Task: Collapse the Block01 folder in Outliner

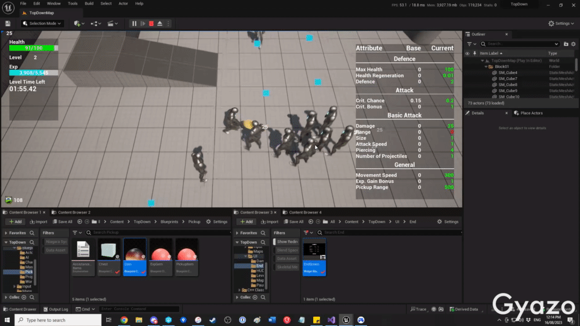Action: tap(486, 67)
